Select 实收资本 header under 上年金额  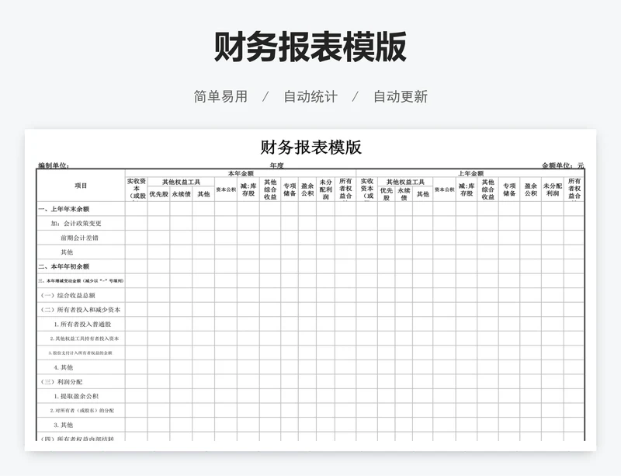[366, 189]
